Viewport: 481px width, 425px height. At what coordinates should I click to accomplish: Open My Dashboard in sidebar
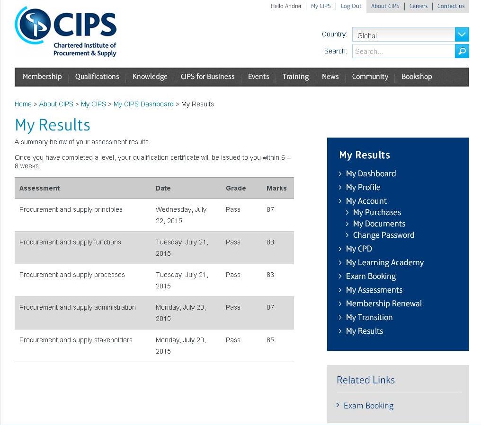click(x=371, y=173)
